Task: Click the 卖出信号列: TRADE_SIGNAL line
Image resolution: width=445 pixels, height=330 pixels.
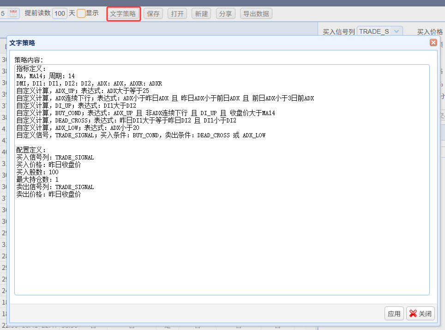Action: click(x=55, y=187)
